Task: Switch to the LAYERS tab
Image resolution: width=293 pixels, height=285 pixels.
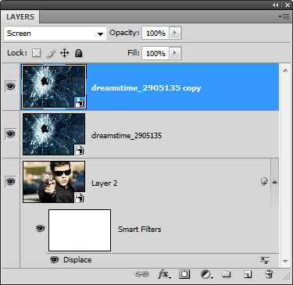Action: [x=20, y=17]
